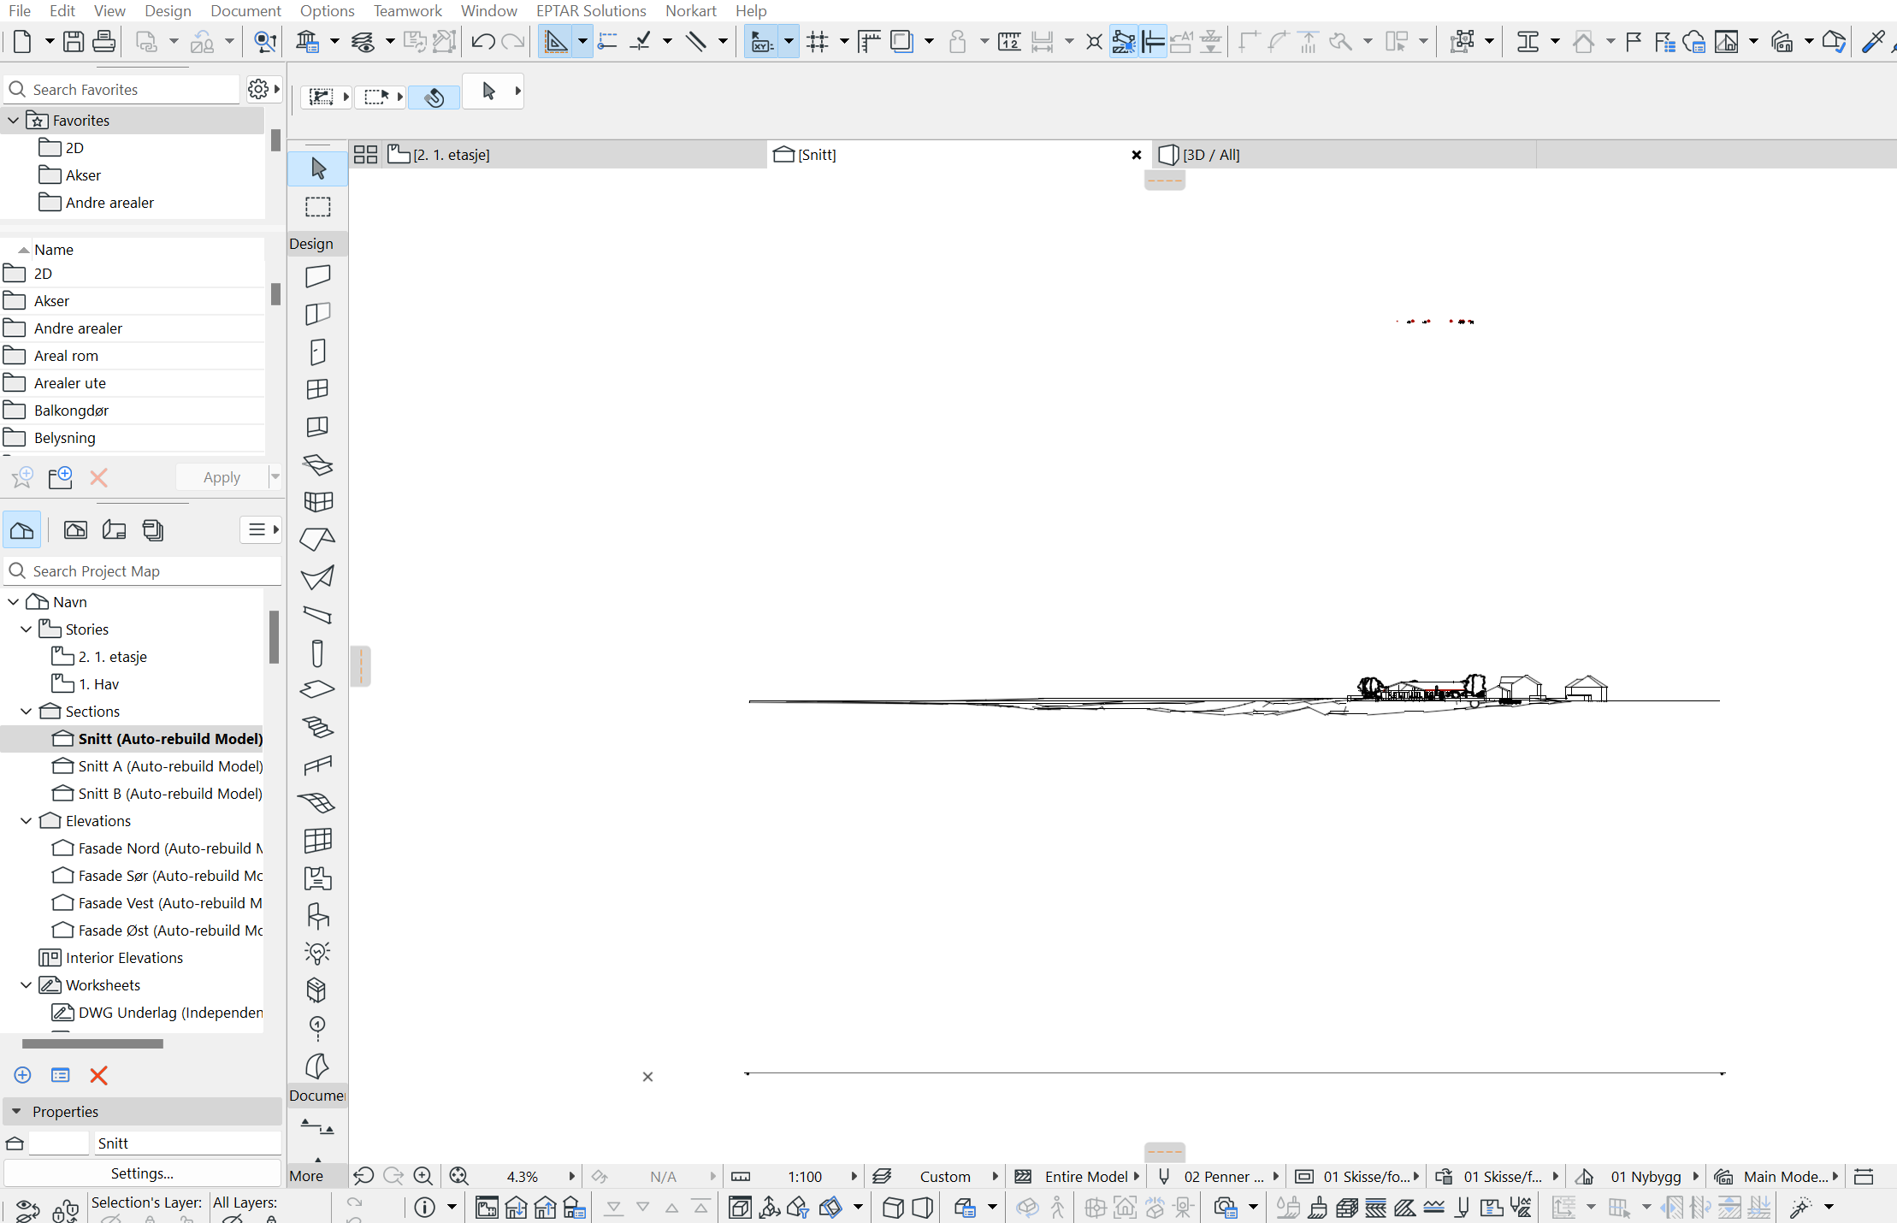Click the Undo arrow icon
Viewport: 1897px width, 1223px height.
(x=482, y=41)
